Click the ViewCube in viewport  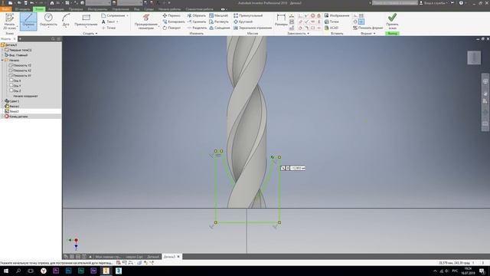point(474,58)
